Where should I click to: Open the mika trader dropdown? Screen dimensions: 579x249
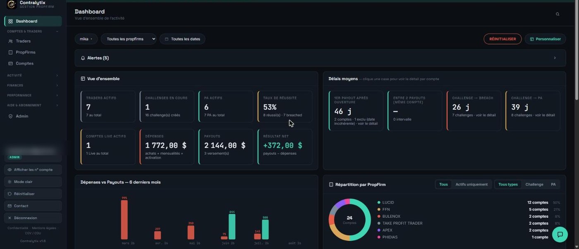pyautogui.click(x=86, y=39)
